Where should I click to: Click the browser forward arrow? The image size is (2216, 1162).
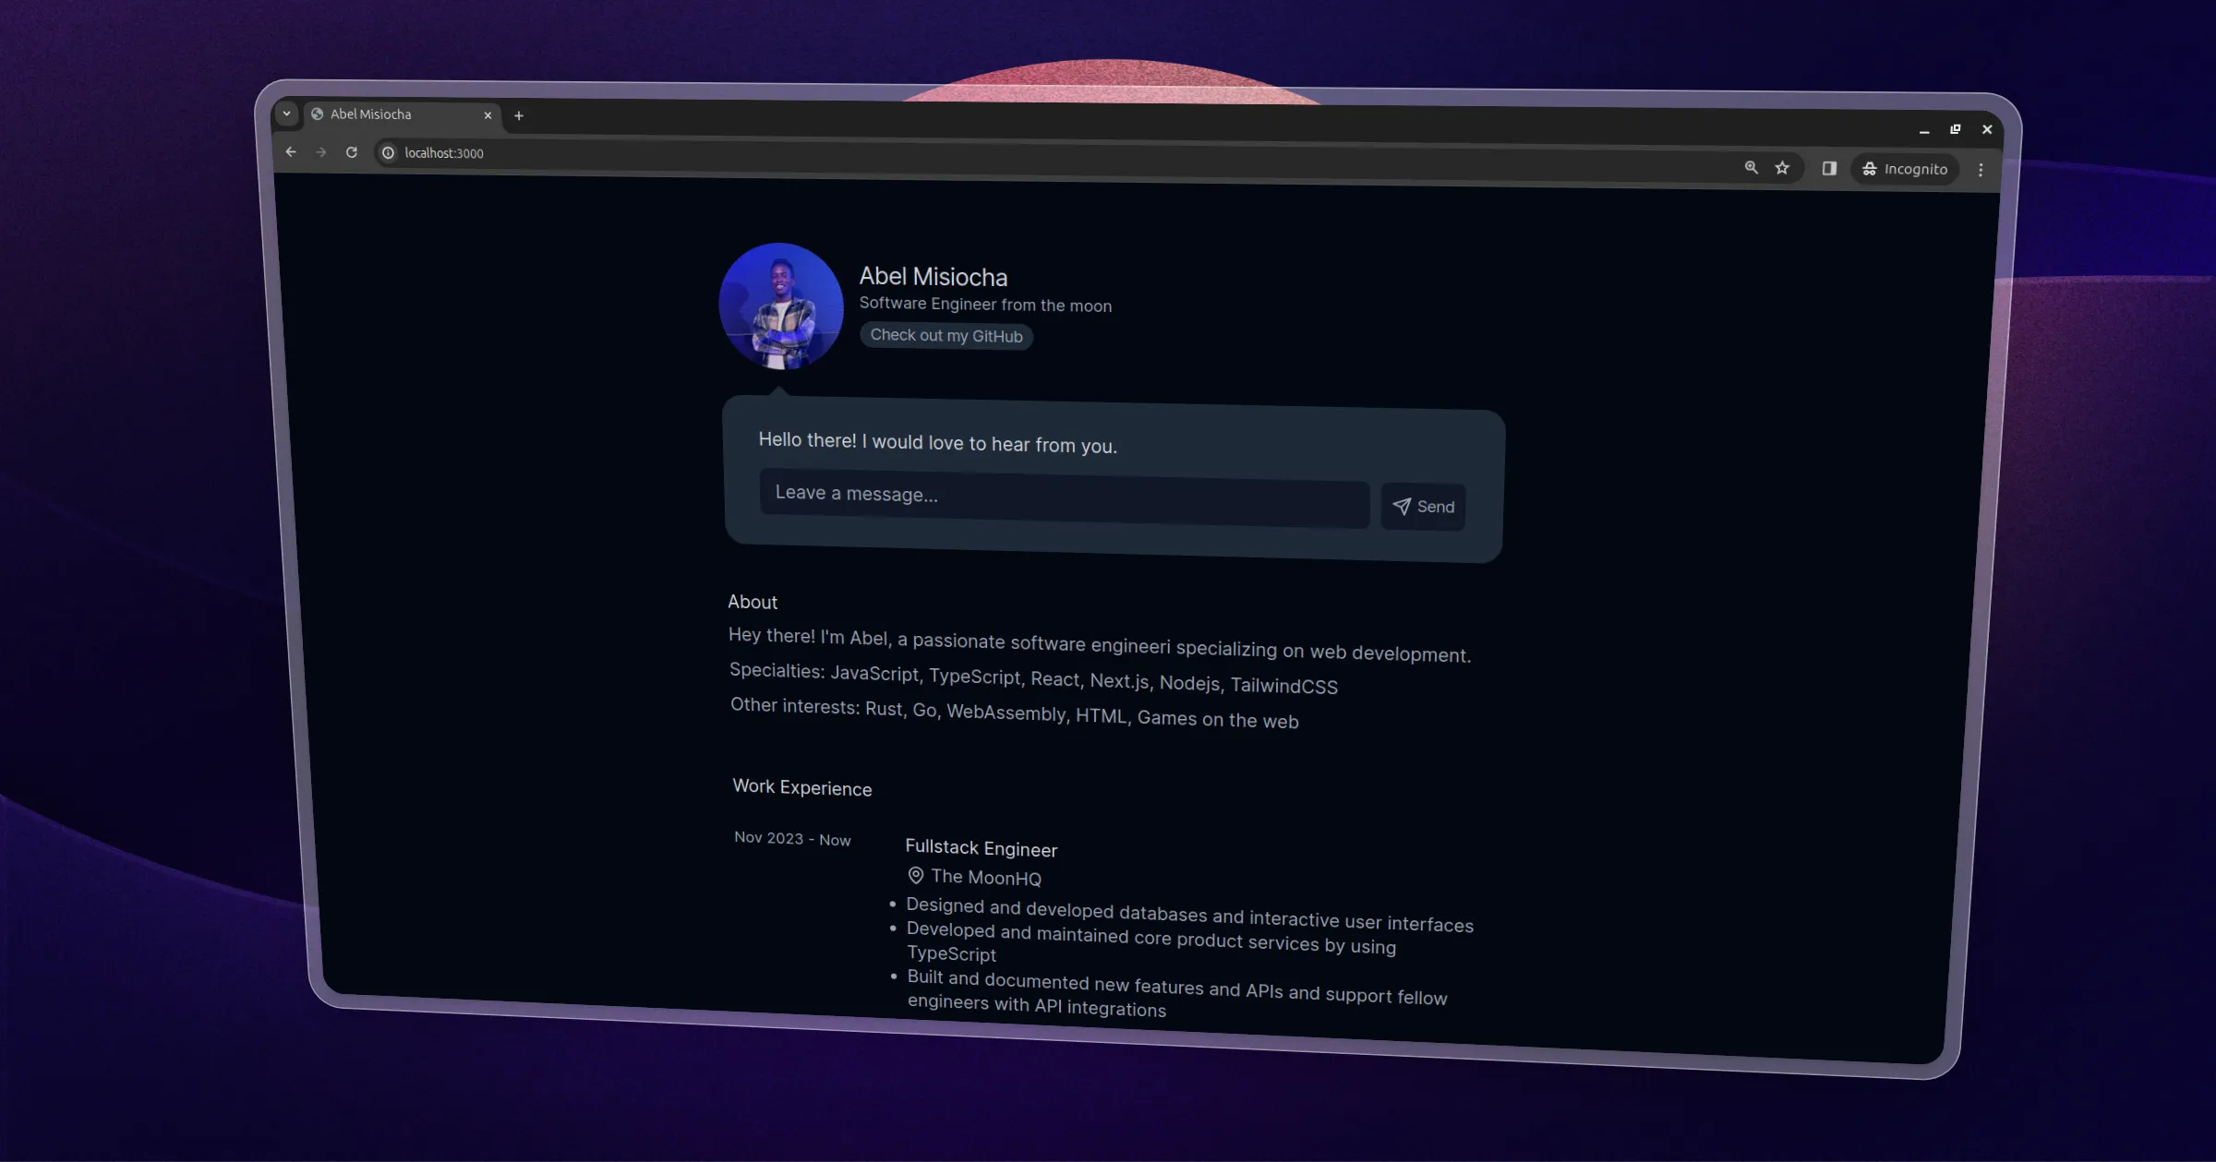321,152
